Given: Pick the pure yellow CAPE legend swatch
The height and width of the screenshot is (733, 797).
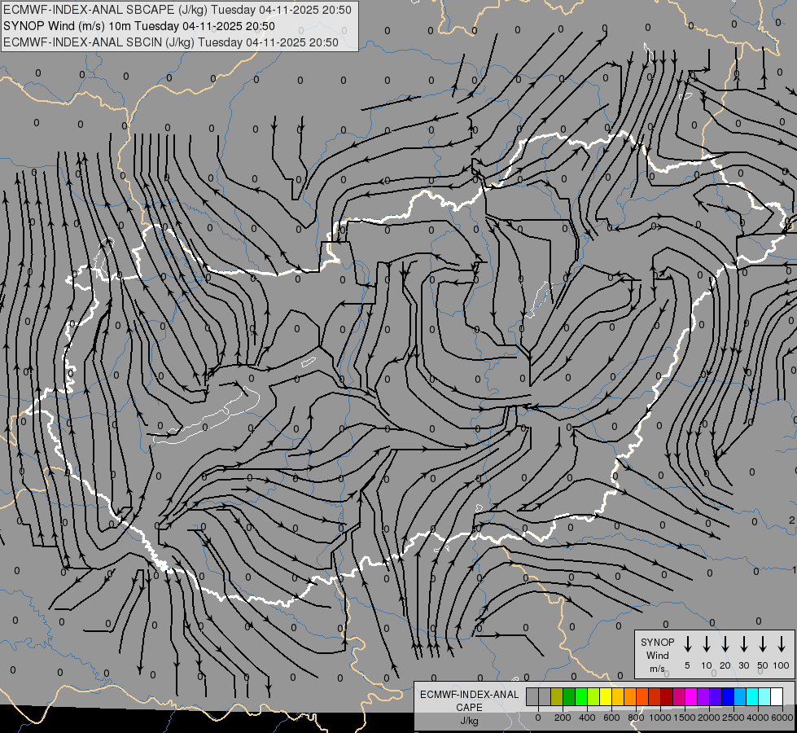Looking at the screenshot, I should tap(606, 696).
